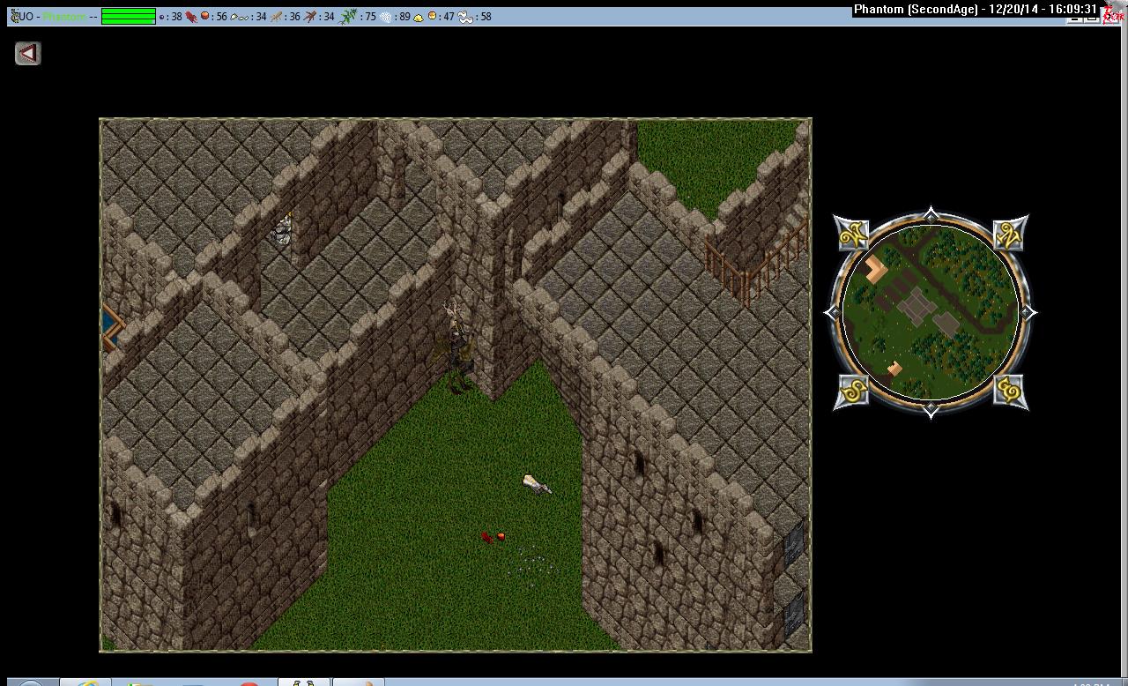
Task: Click the garlic reagent icon showing 75
Action: (x=349, y=16)
